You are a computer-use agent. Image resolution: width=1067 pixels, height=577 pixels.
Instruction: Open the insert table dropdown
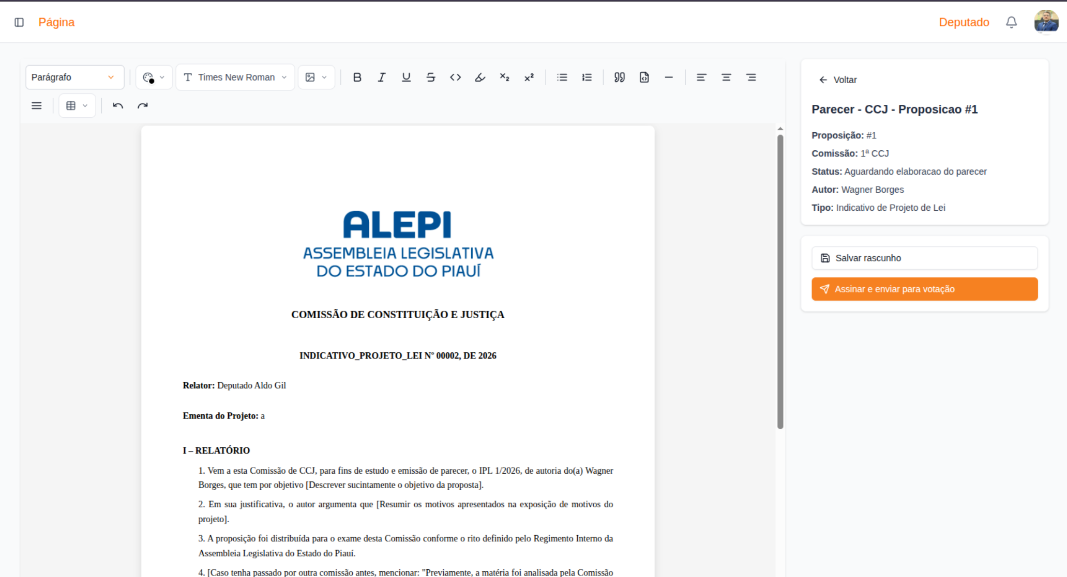tap(77, 106)
